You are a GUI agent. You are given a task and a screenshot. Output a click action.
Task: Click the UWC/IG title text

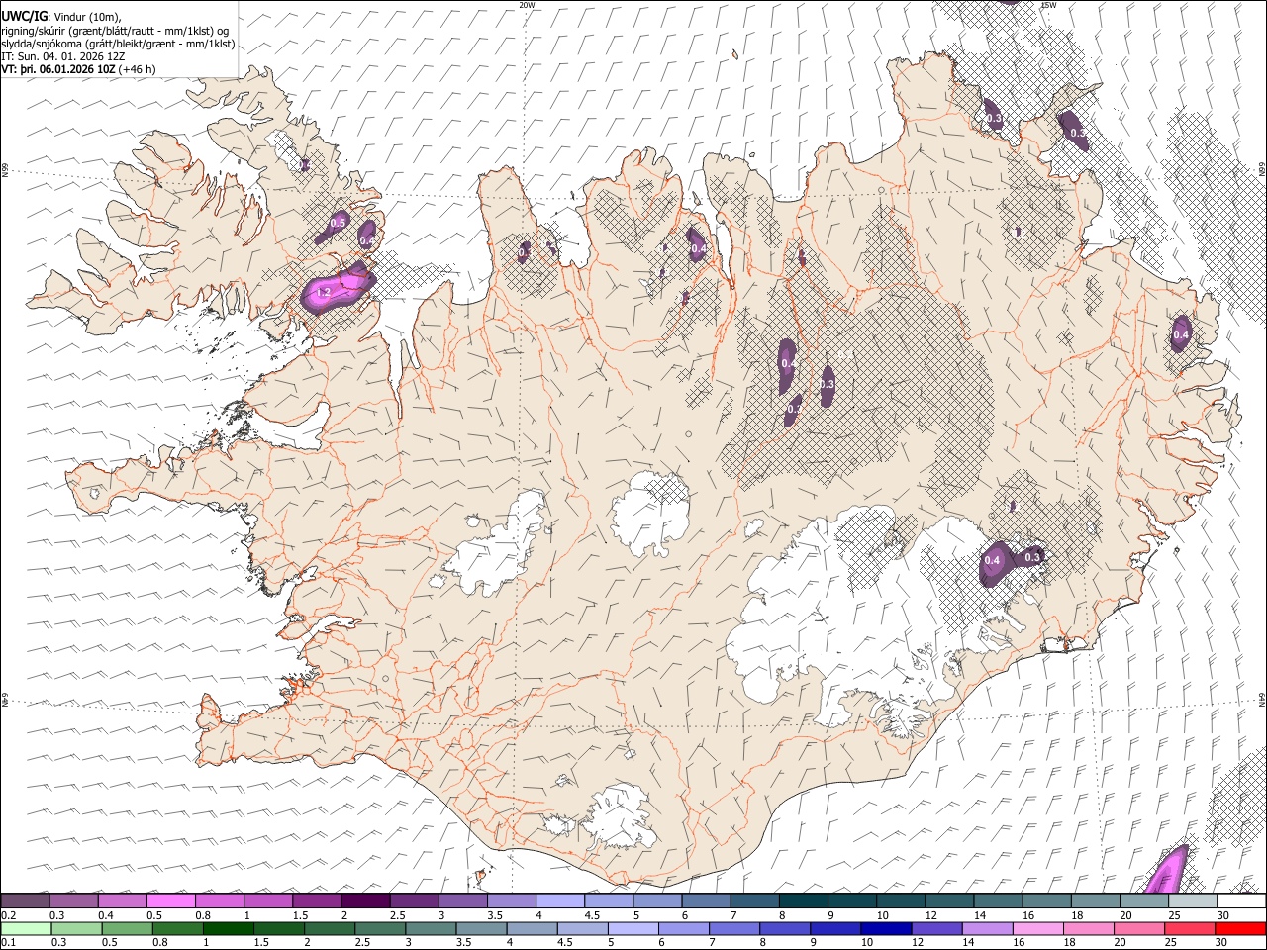(24, 16)
